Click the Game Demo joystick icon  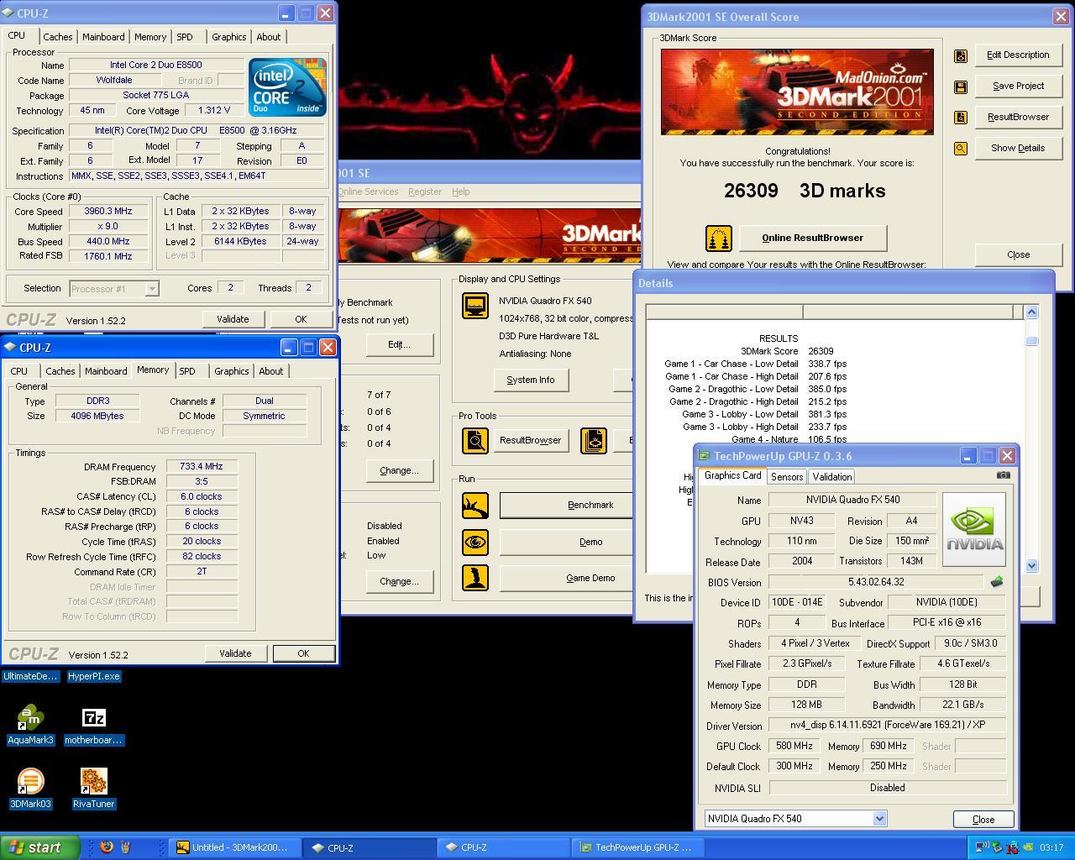coord(475,578)
